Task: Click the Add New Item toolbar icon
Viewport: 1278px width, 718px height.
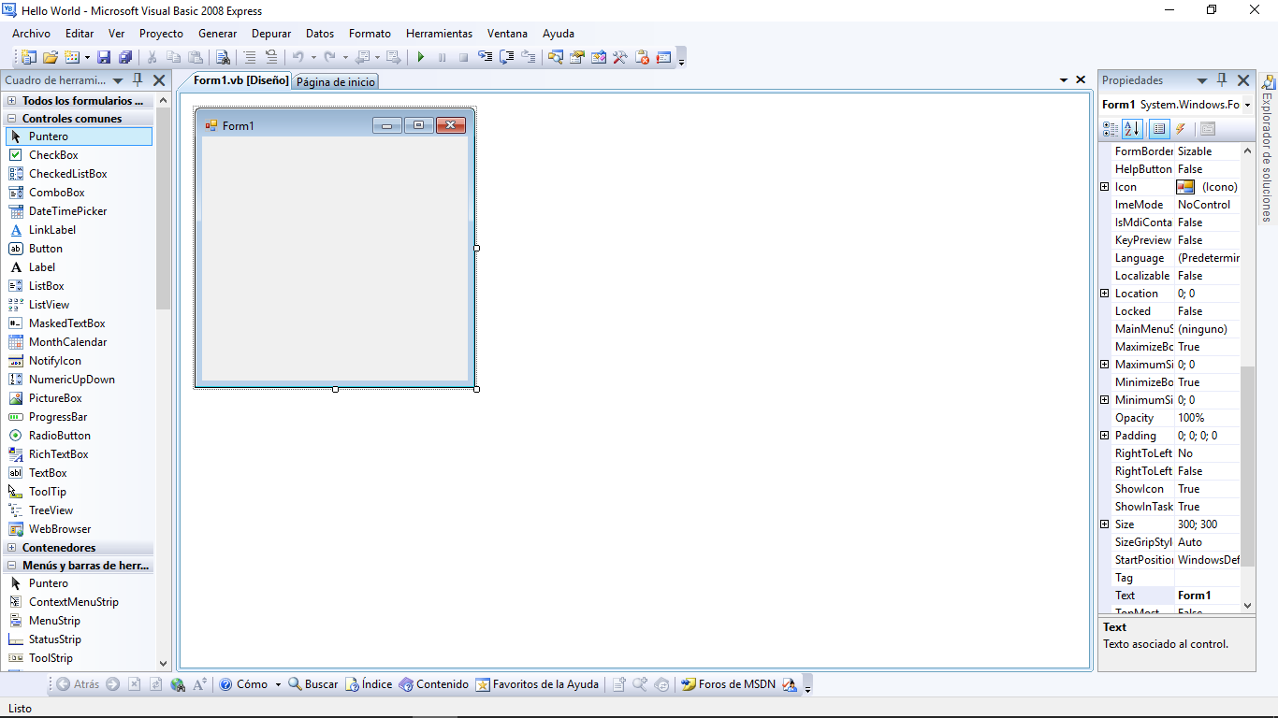Action: click(x=73, y=57)
